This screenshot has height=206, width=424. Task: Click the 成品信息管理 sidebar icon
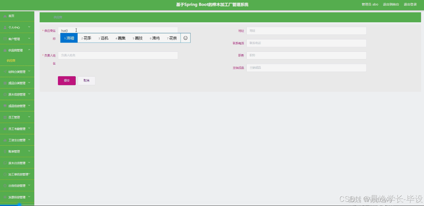tap(5, 106)
